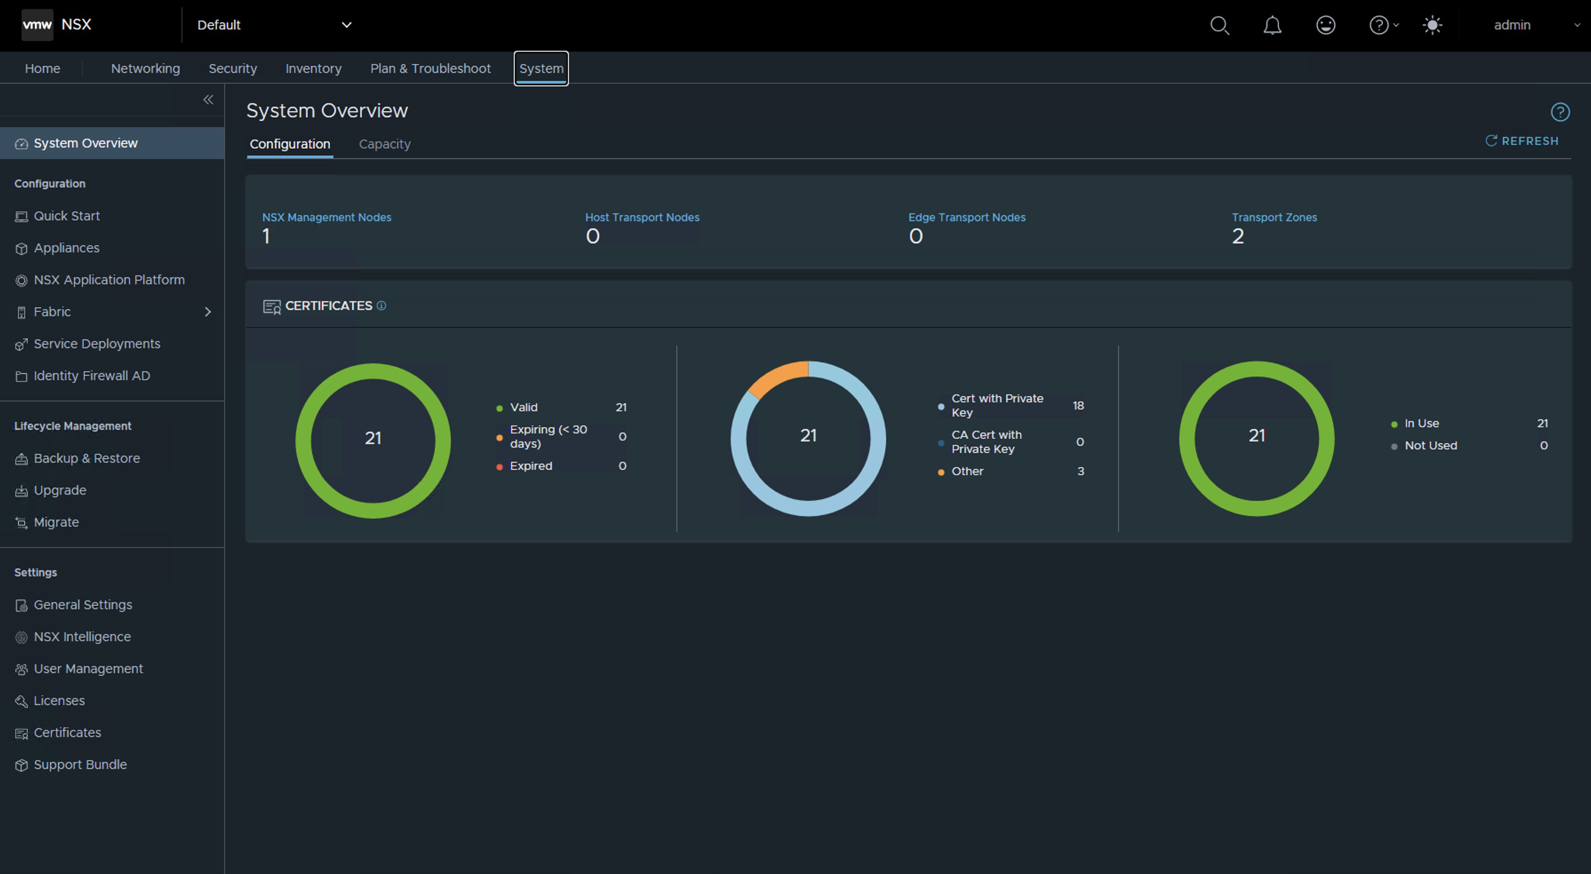
Task: Open page help icon near Refresh
Action: 1559,112
